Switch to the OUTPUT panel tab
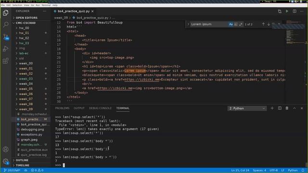This screenshot has height=173, width=308. tap(79, 108)
